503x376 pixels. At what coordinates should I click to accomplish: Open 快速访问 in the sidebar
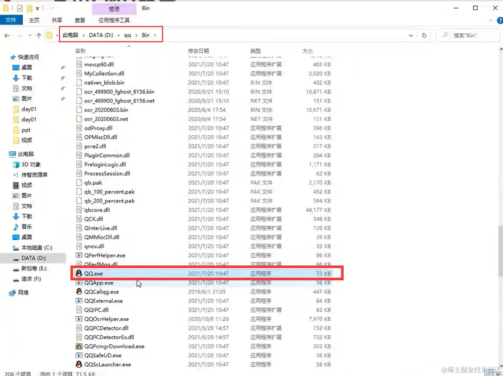28,57
